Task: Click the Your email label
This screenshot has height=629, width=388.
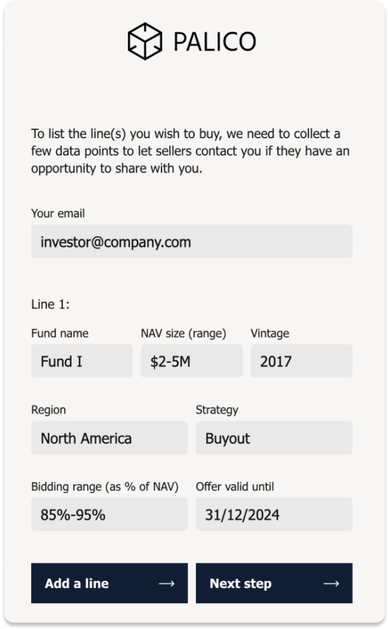Action: (x=58, y=214)
